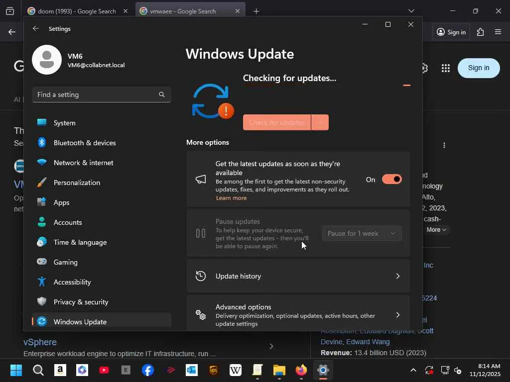Open Personalization settings
Viewport: 510px width, 382px height.
point(102,183)
